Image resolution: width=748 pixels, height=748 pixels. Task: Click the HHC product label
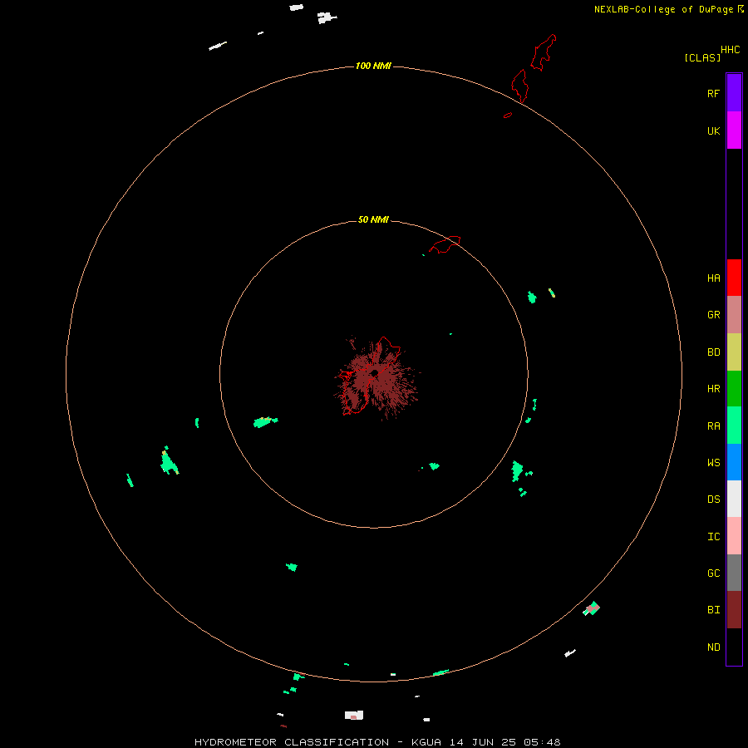click(x=730, y=50)
